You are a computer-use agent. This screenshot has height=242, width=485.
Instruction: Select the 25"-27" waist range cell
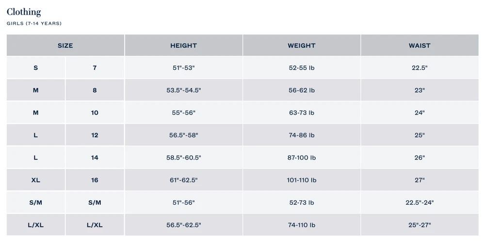420,225
